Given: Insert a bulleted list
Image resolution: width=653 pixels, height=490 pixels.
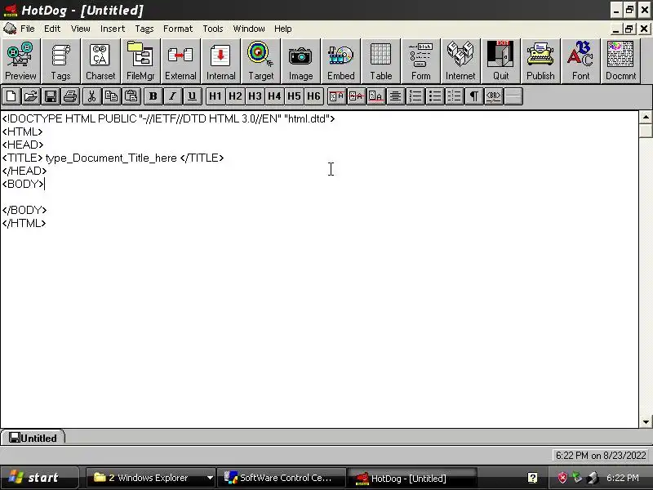Looking at the screenshot, I should [x=435, y=96].
